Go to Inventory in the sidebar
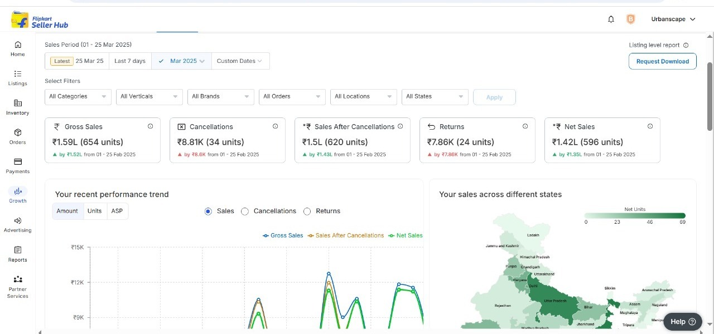The height and width of the screenshot is (334, 714). click(18, 104)
